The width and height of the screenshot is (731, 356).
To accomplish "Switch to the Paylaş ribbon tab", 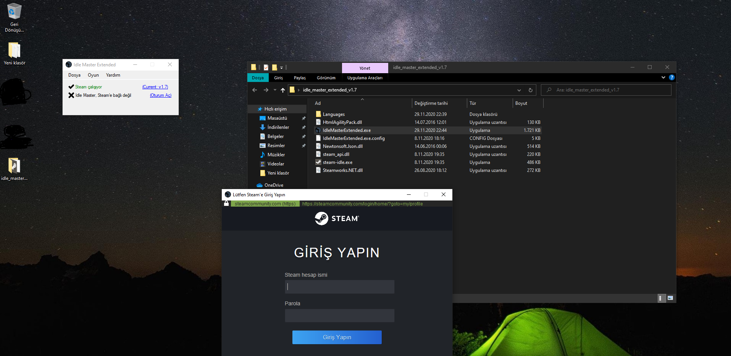I will tap(300, 78).
